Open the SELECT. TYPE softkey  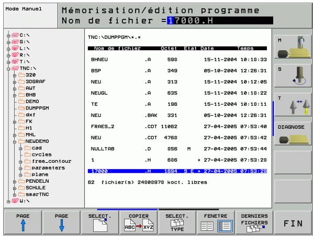pyautogui.click(x=177, y=222)
